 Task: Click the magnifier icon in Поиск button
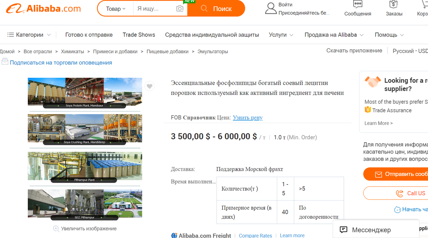coord(204,9)
